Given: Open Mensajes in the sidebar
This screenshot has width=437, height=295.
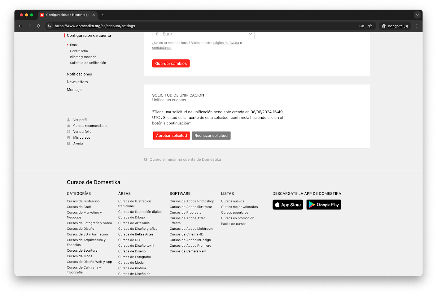Looking at the screenshot, I should [x=75, y=90].
